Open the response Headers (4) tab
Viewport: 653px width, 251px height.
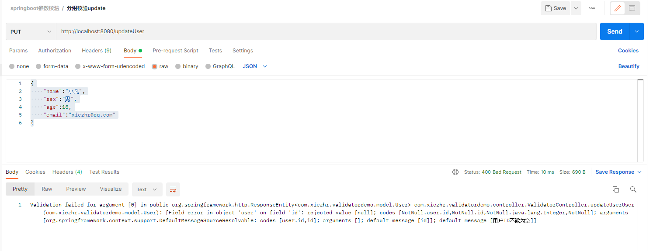(x=67, y=172)
